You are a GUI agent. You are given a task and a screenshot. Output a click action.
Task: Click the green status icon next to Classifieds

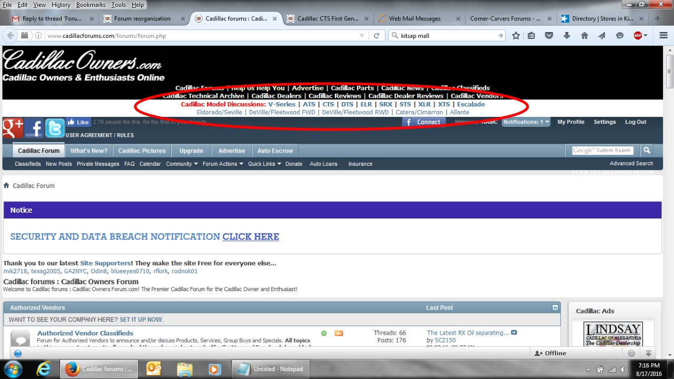coord(324,333)
